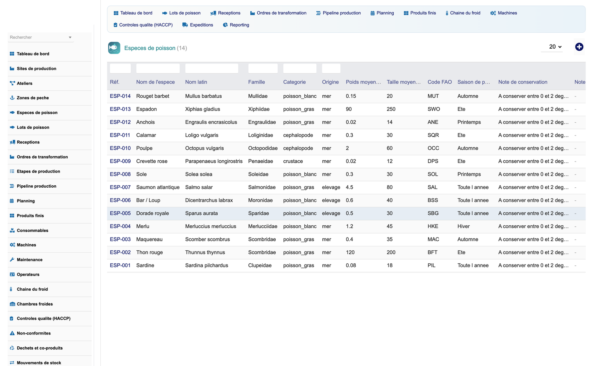592x366 pixels.
Task: Open Machines via gears icon in top bar
Action: pyautogui.click(x=493, y=13)
